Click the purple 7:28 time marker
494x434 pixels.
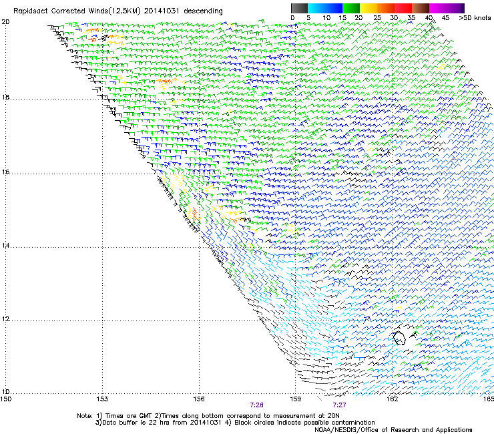257,405
